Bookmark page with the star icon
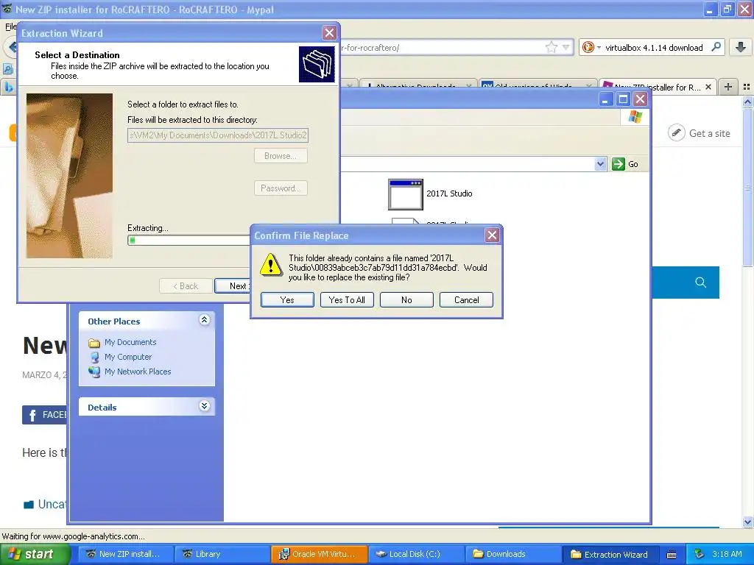The height and width of the screenshot is (565, 754). tap(551, 47)
